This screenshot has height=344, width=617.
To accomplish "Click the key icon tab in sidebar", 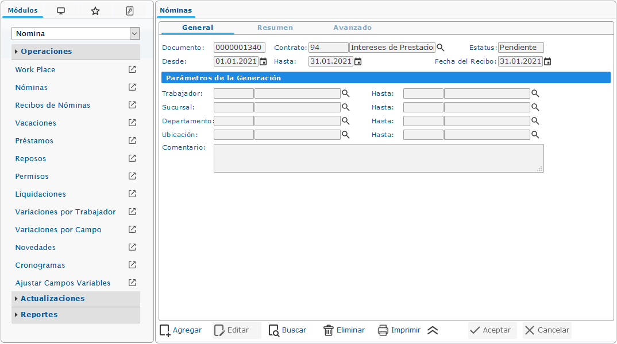I will (x=130, y=11).
